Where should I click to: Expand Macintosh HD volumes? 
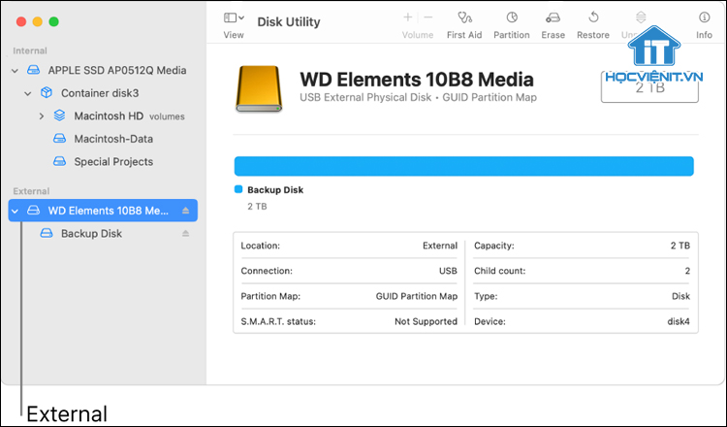(42, 116)
